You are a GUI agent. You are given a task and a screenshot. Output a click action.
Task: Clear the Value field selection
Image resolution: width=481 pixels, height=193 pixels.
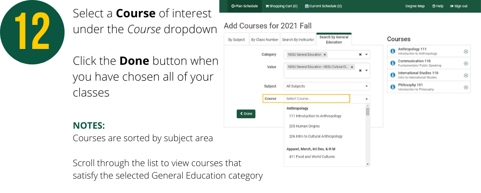360,71
